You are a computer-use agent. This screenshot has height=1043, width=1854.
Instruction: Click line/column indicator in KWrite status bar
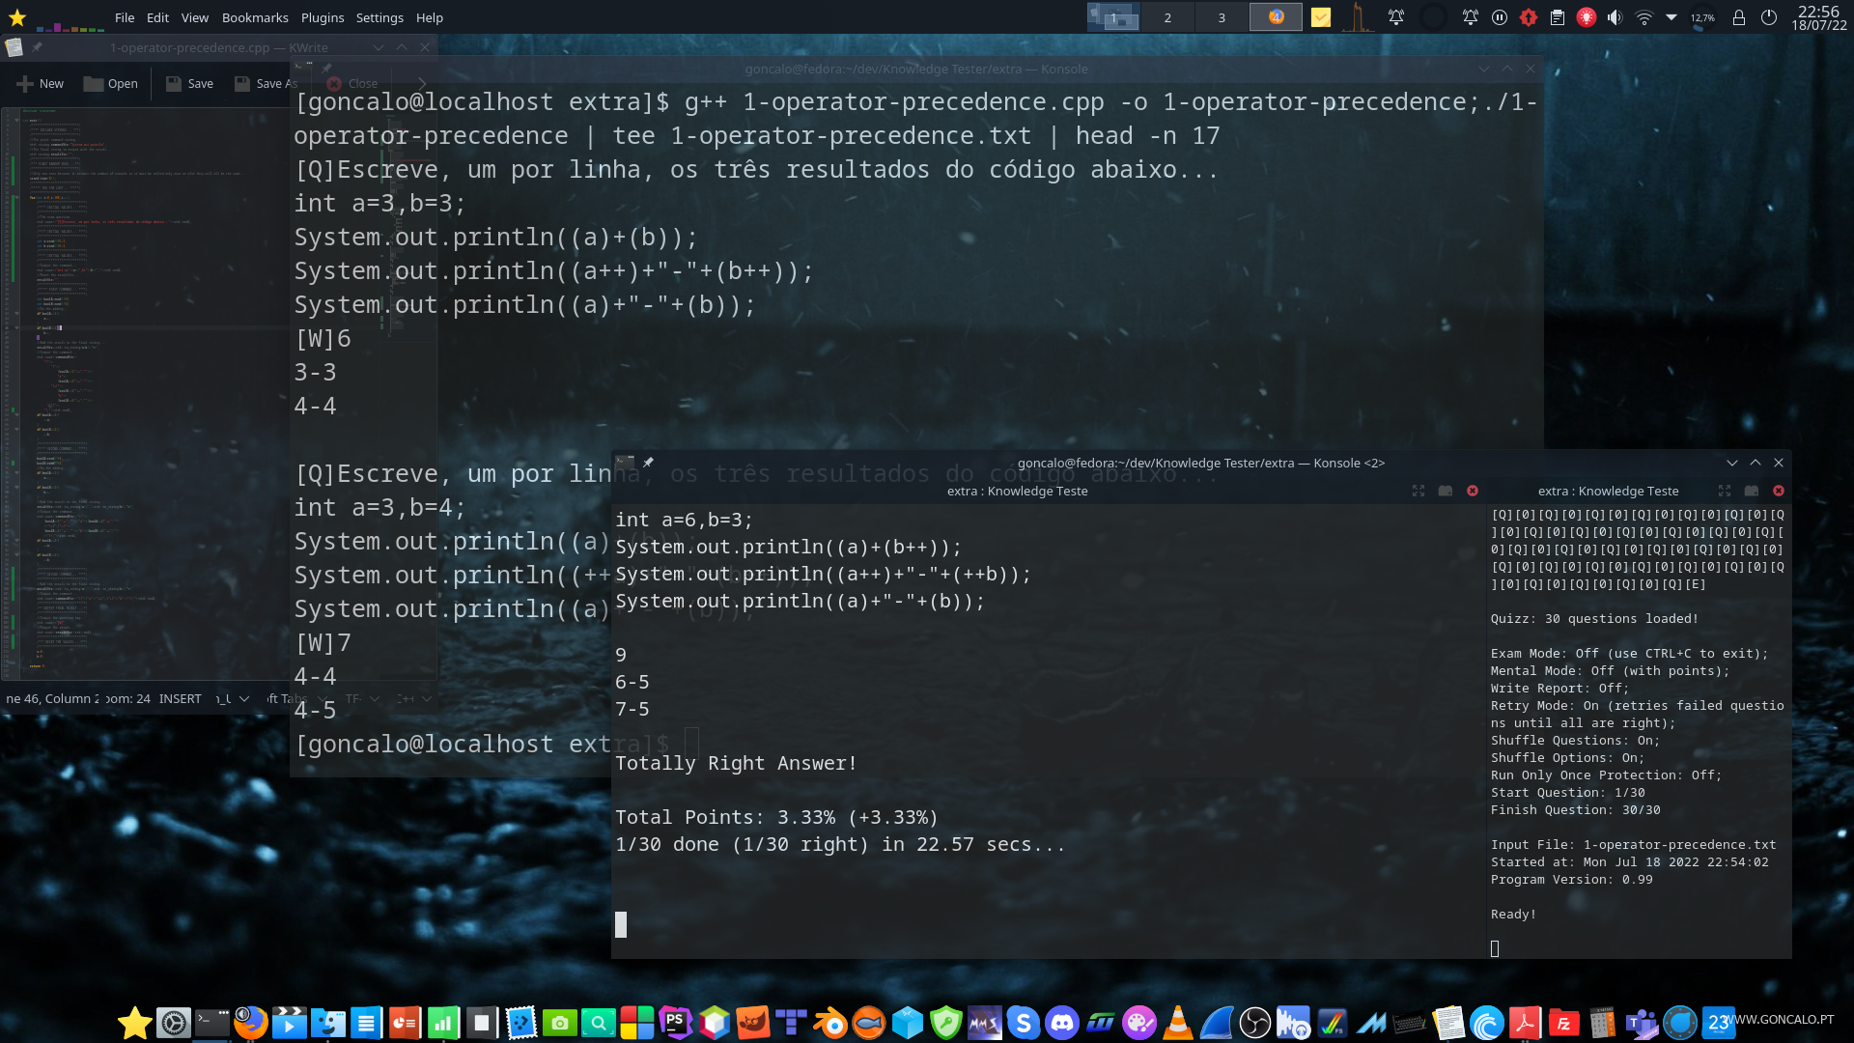[53, 698]
